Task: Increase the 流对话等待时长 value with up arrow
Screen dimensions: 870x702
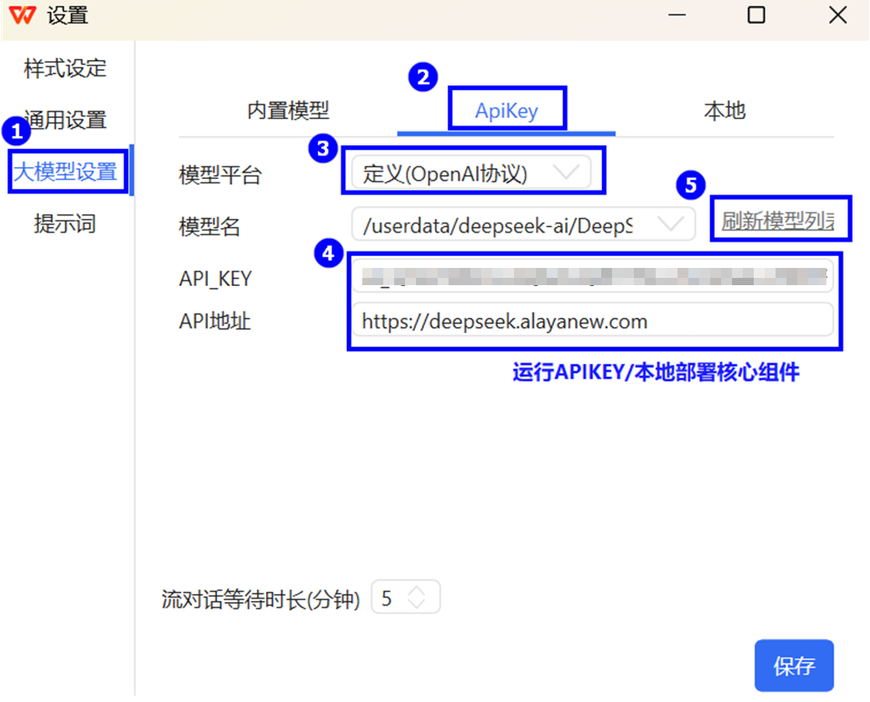Action: click(417, 591)
